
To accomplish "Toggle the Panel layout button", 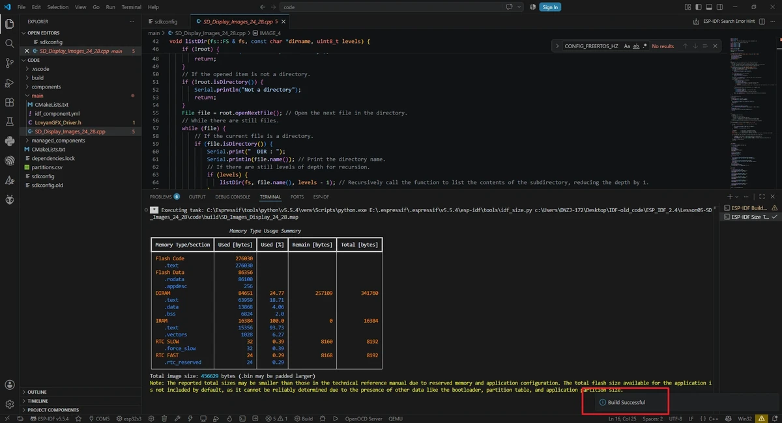I will point(709,7).
